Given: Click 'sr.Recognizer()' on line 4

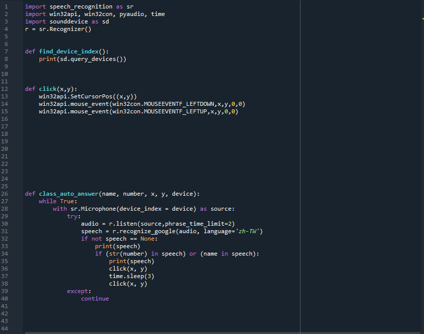Looking at the screenshot, I should click(65, 29).
